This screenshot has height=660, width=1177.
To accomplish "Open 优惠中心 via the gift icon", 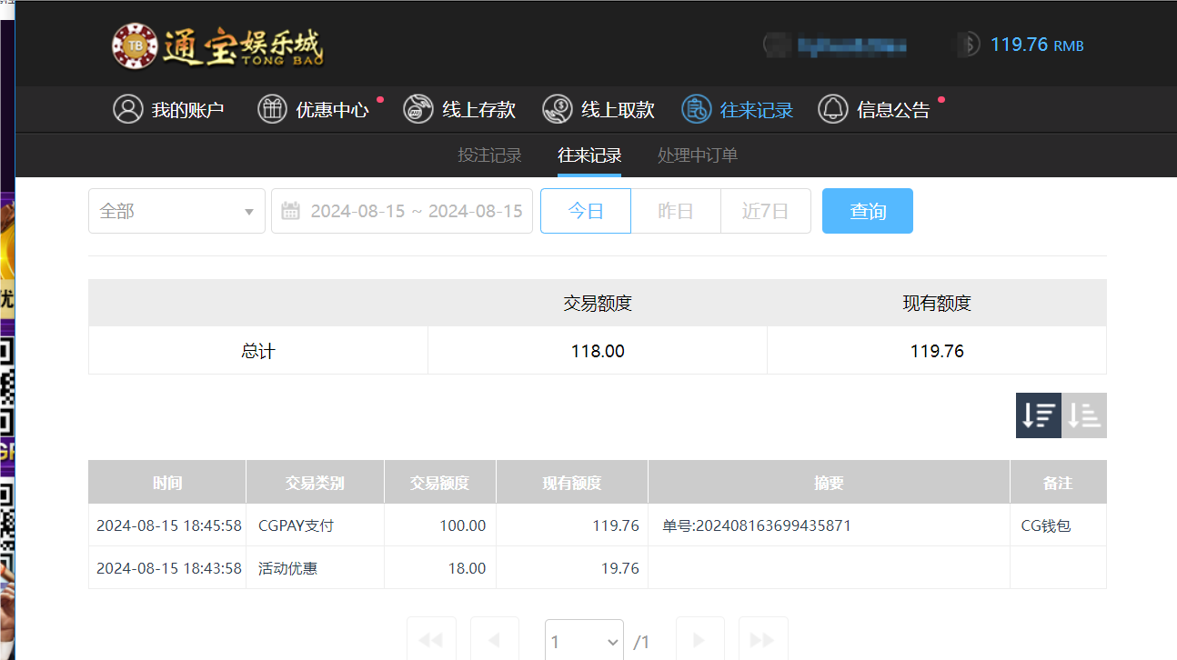I will tap(271, 108).
